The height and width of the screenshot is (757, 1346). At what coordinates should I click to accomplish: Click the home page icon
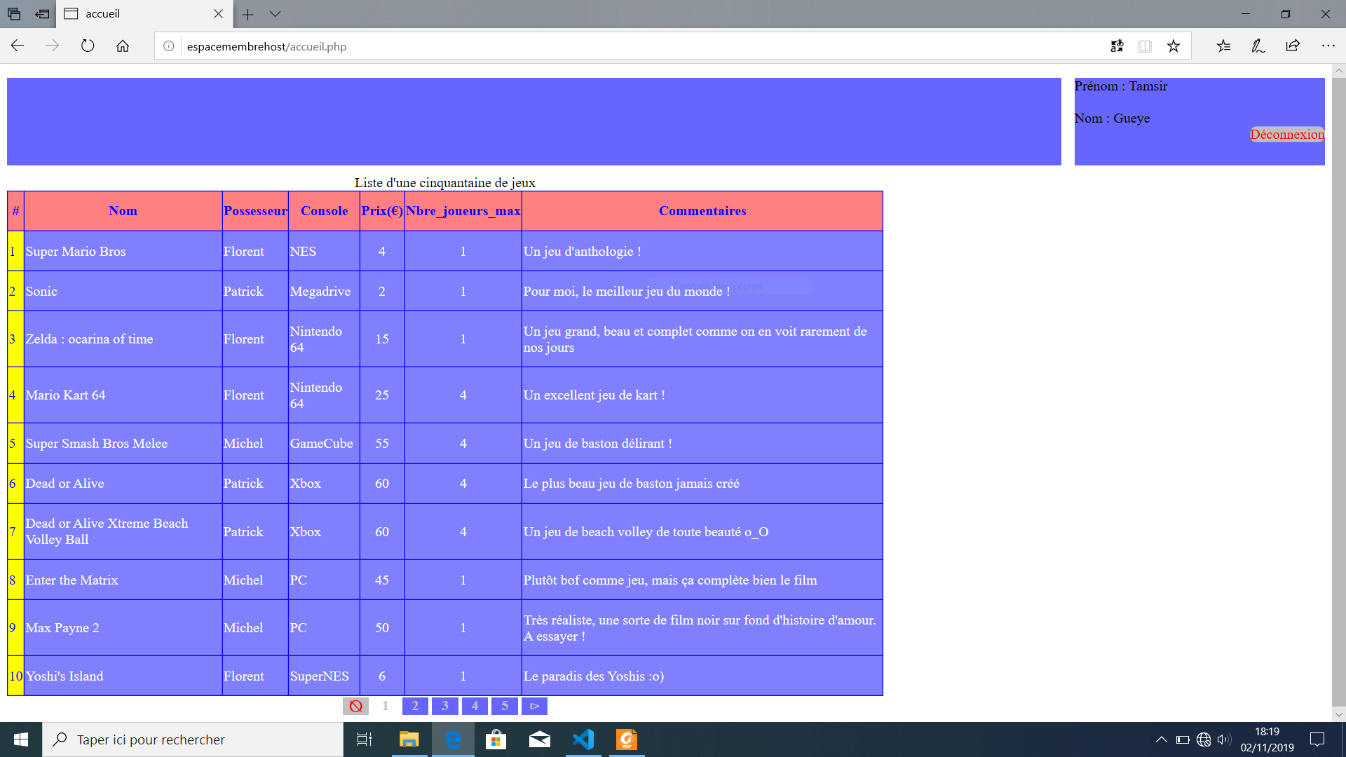[x=123, y=46]
